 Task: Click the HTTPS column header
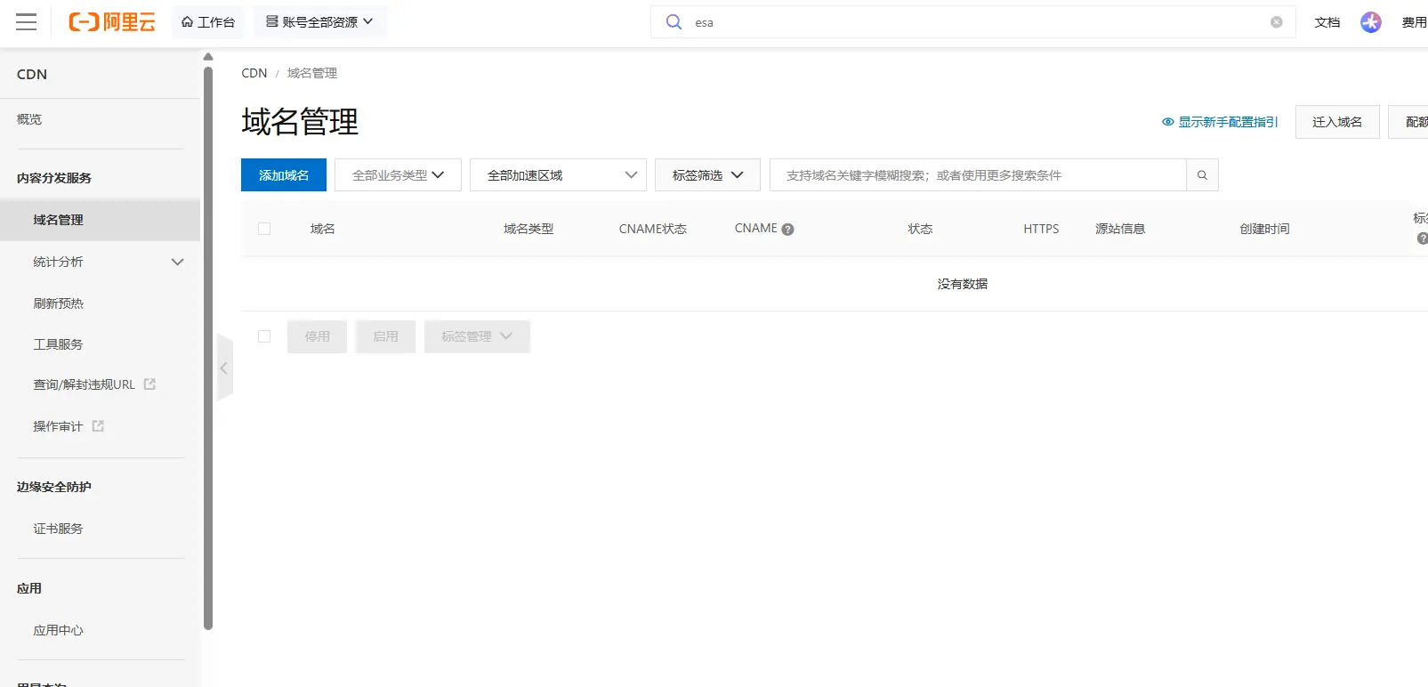(x=1041, y=229)
